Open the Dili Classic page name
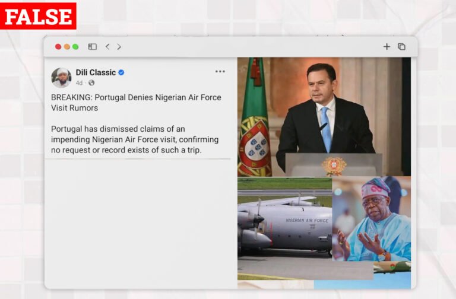This screenshot has width=456, height=299. (x=96, y=72)
